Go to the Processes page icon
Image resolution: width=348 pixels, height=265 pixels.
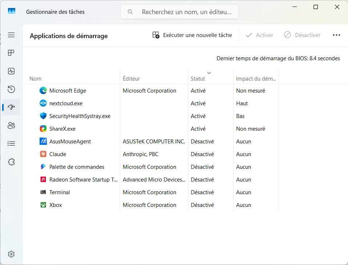pyautogui.click(x=11, y=53)
